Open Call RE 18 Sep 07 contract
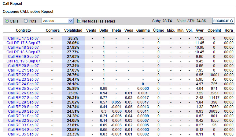The height and width of the screenshot is (137, 236). (x=23, y=47)
